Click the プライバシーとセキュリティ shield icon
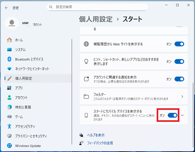Image resolution: width=195 pixels, height=152 pixels. point(9,136)
